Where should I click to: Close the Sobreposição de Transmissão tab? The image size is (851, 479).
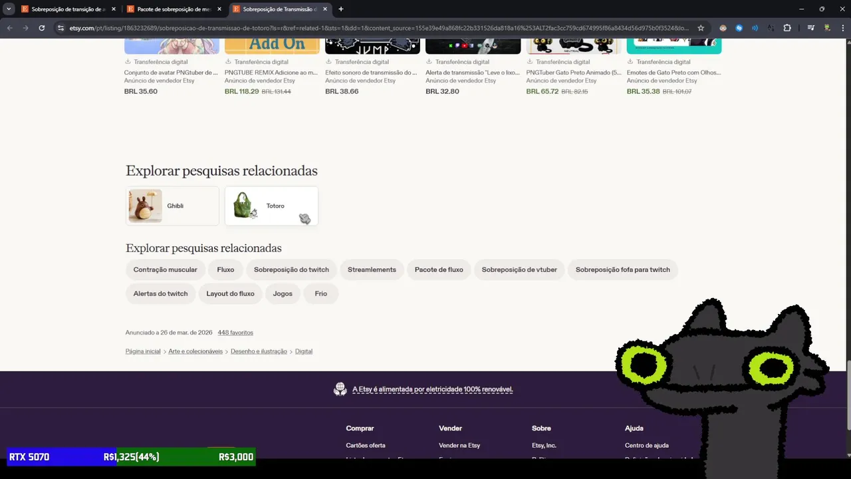pyautogui.click(x=325, y=9)
